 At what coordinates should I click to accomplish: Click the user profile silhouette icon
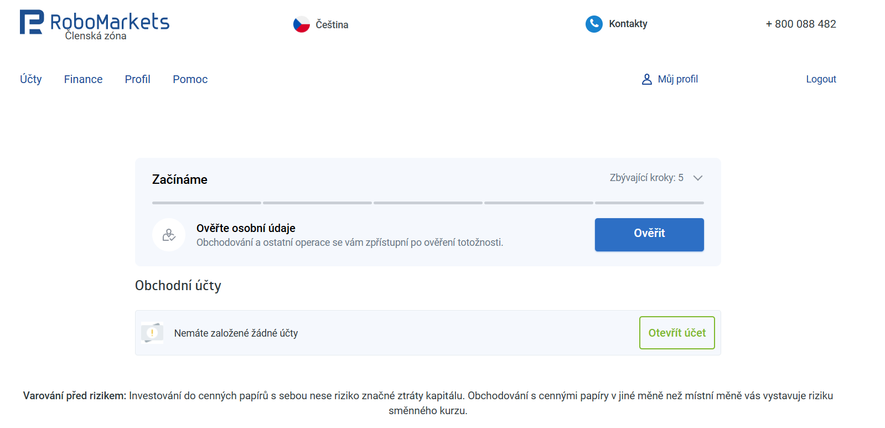coord(646,79)
